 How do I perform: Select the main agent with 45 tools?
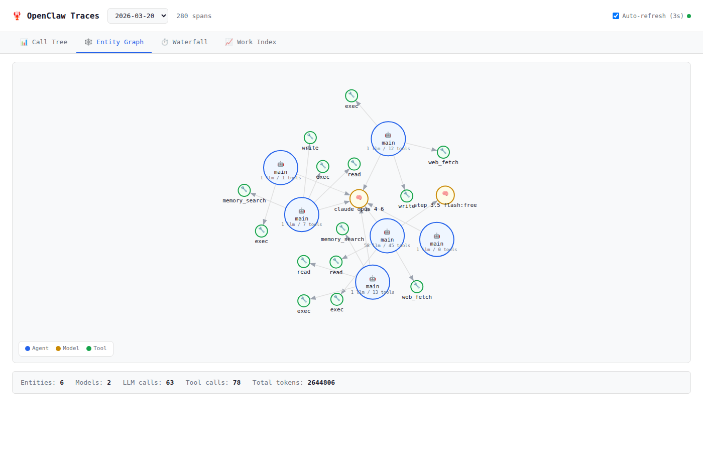pos(387,235)
